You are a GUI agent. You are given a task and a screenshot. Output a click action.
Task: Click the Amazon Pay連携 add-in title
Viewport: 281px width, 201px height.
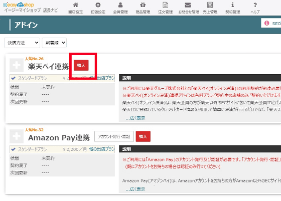pos(59,138)
